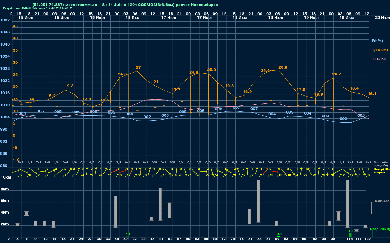This screenshot has height=243, width=390.
Task: Click the 15.9 temperature label
Action: pos(318,94)
